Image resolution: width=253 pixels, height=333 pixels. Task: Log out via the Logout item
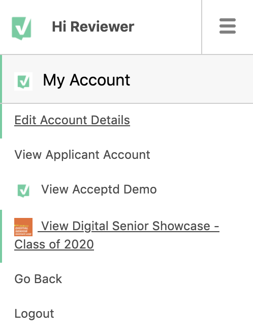coord(34,314)
